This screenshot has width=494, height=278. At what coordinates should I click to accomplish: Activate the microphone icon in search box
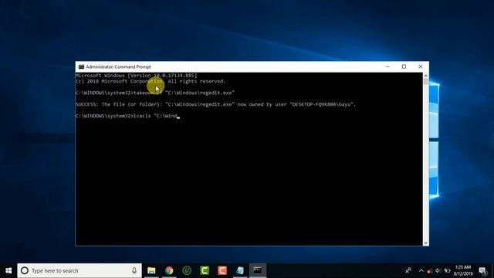[134, 270]
